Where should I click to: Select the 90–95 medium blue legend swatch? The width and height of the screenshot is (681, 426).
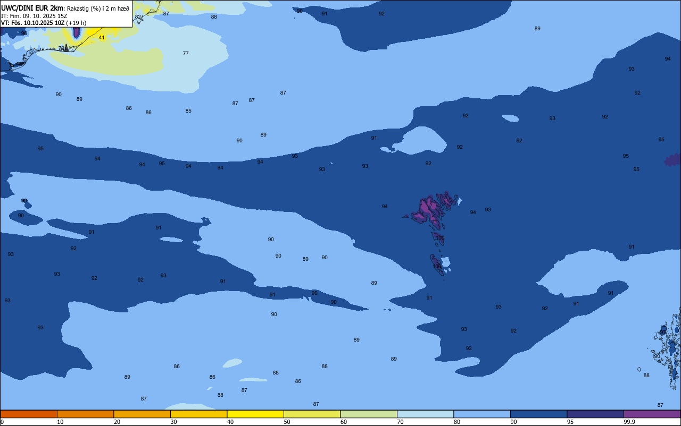pos(538,414)
